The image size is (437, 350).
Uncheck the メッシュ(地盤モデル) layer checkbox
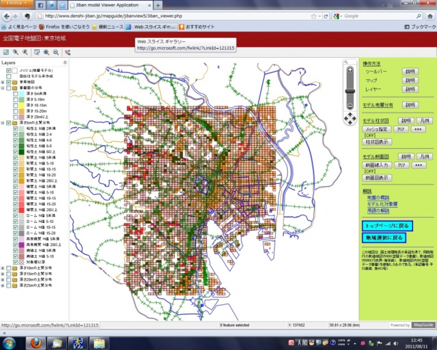[9, 70]
